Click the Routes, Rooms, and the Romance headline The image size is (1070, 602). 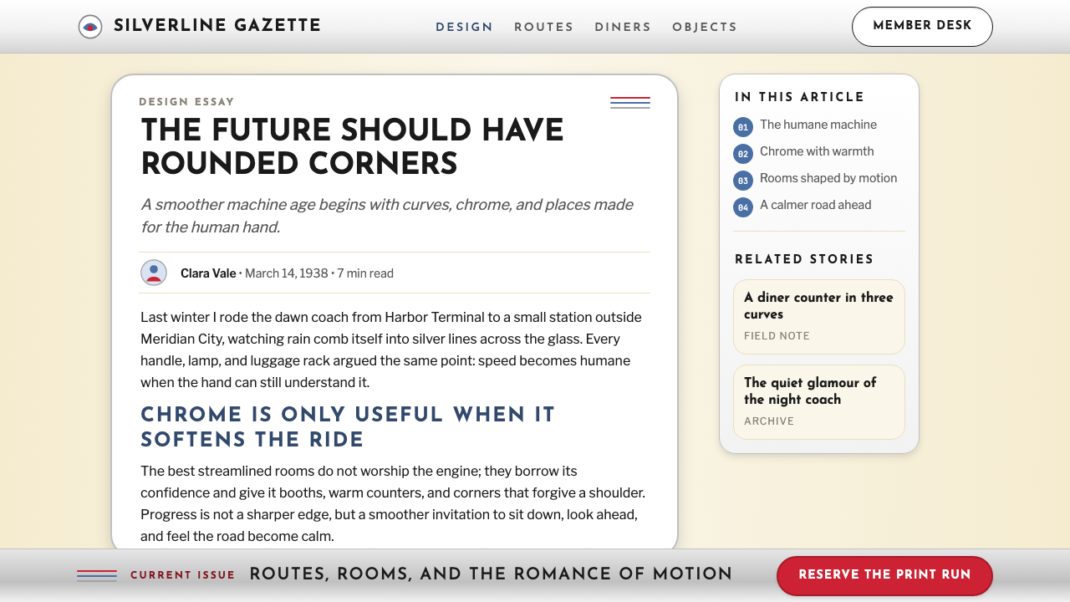point(491,574)
